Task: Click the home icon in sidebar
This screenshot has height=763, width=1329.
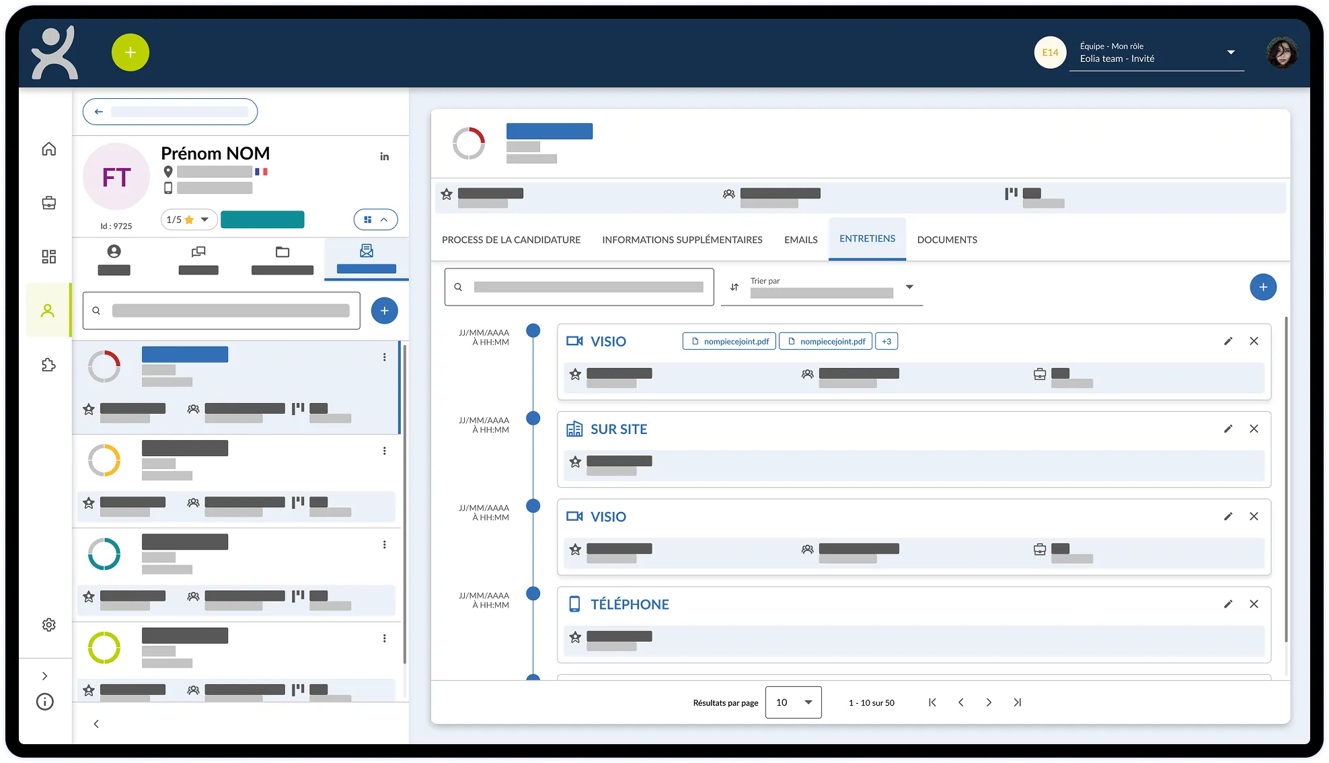Action: coord(48,149)
